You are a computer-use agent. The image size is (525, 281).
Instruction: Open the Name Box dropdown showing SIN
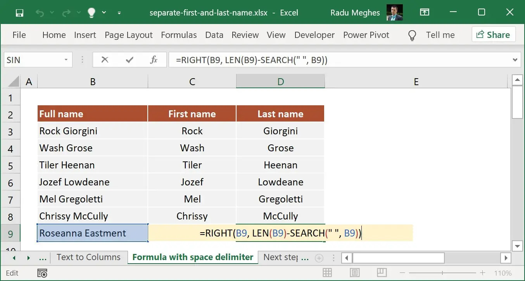(67, 60)
